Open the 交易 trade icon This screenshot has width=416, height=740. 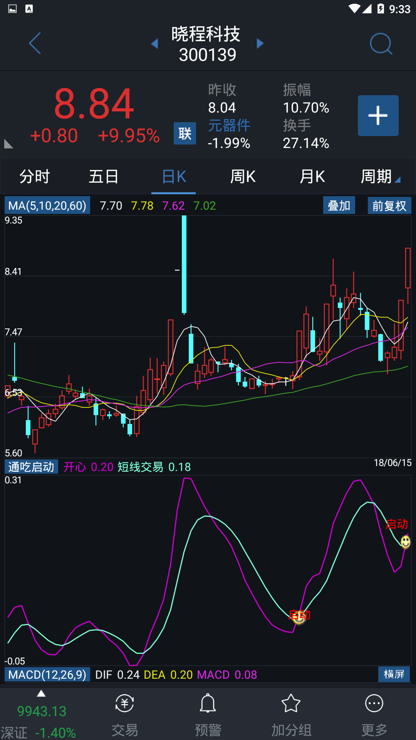pyautogui.click(x=125, y=704)
